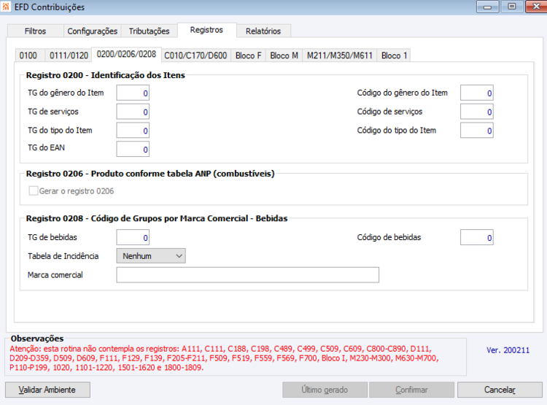The image size is (547, 405).
Task: Click the 'Registro 0200 - Identificação dos Itens' heading
Action: (105, 75)
